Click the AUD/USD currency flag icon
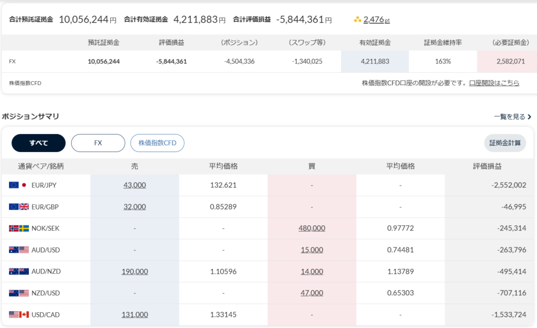 (x=19, y=249)
